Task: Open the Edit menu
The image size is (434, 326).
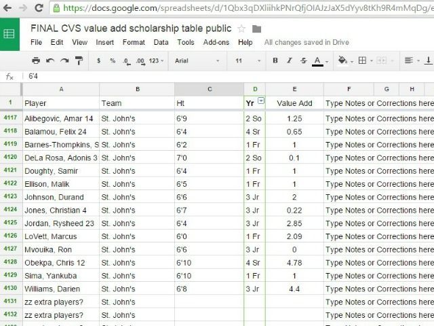Action: coord(57,42)
